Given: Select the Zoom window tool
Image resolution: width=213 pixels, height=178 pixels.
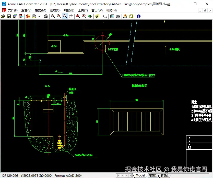Looking at the screenshot, I should [x=65, y=16].
